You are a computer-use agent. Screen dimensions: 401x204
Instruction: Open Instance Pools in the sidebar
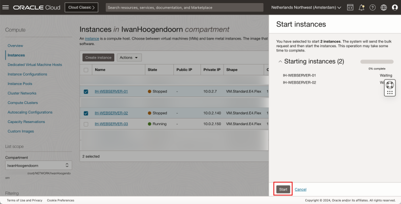click(x=20, y=83)
